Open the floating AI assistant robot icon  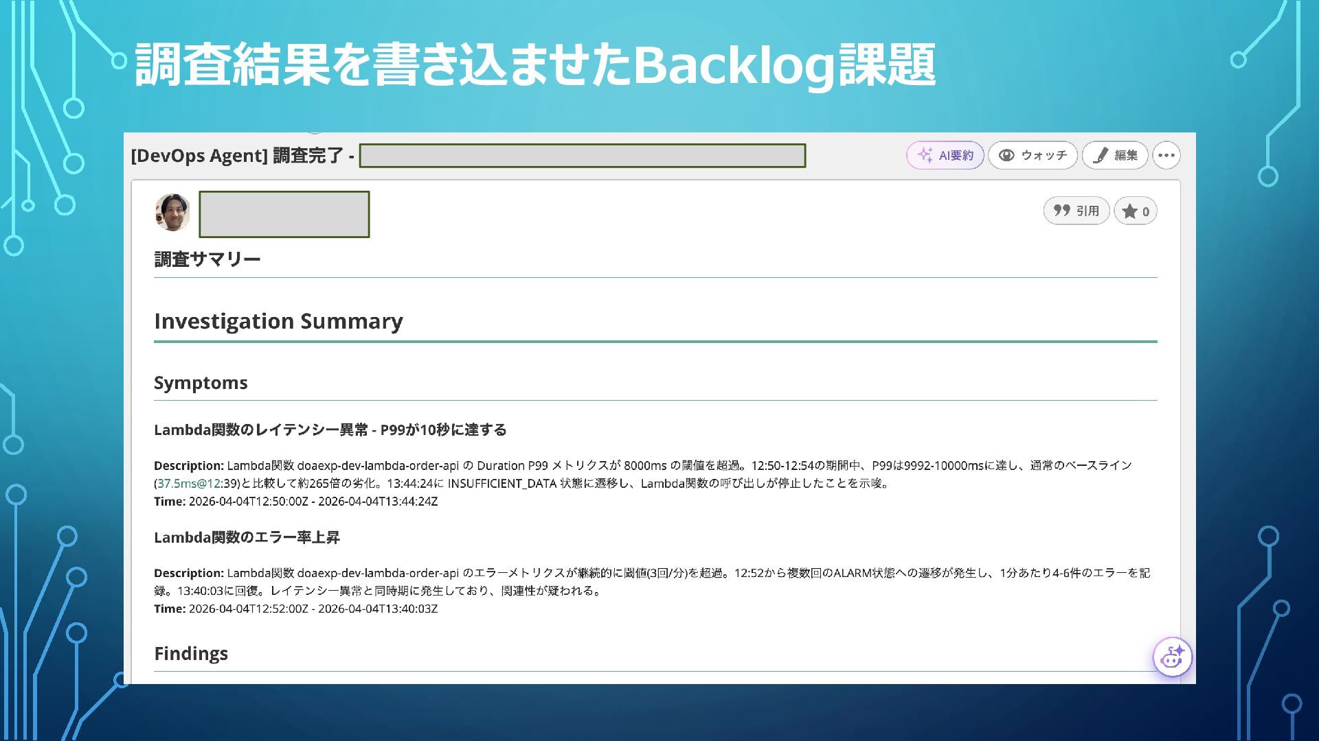pos(1172,657)
